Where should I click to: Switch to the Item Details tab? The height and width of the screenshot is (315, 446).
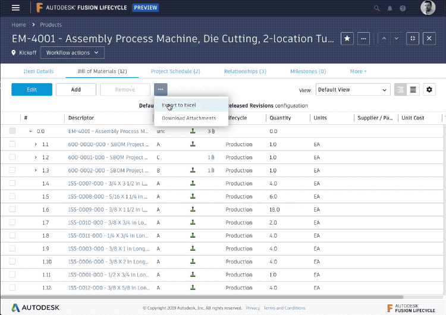[39, 71]
